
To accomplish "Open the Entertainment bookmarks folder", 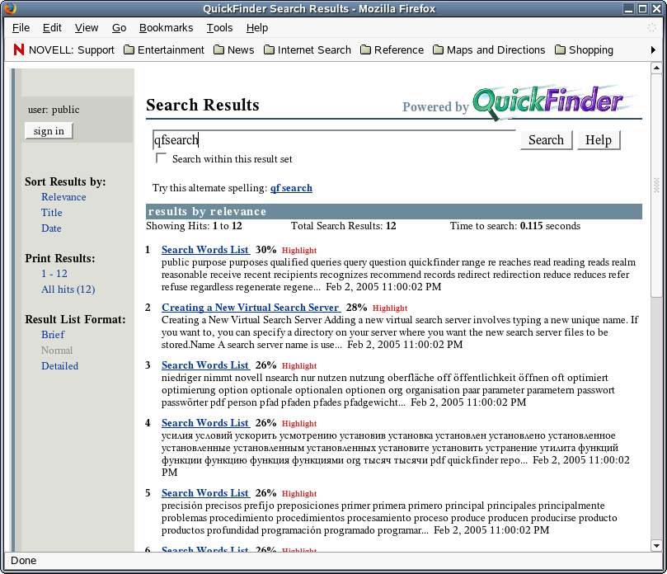I will click(164, 49).
